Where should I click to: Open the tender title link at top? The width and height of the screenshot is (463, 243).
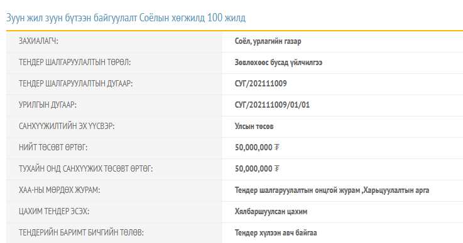point(126,18)
